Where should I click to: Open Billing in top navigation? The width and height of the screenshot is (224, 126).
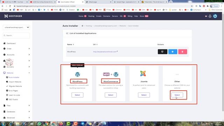click(130, 16)
